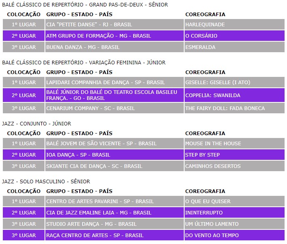Viewport: 287px width, 244px height.
Task: Click The Fairy Doll: Fada Boneca cell
Action: (x=225, y=108)
